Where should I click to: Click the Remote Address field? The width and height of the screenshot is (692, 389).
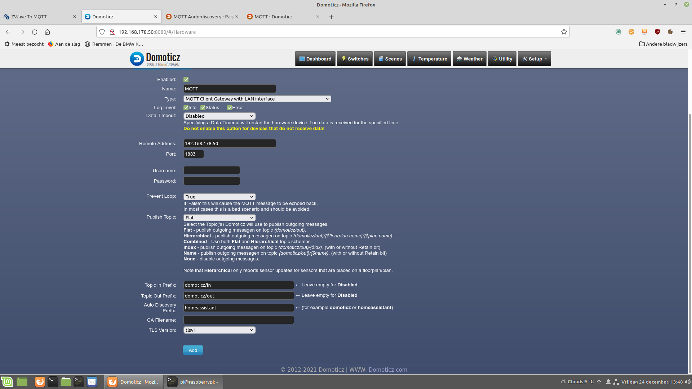tap(230, 143)
